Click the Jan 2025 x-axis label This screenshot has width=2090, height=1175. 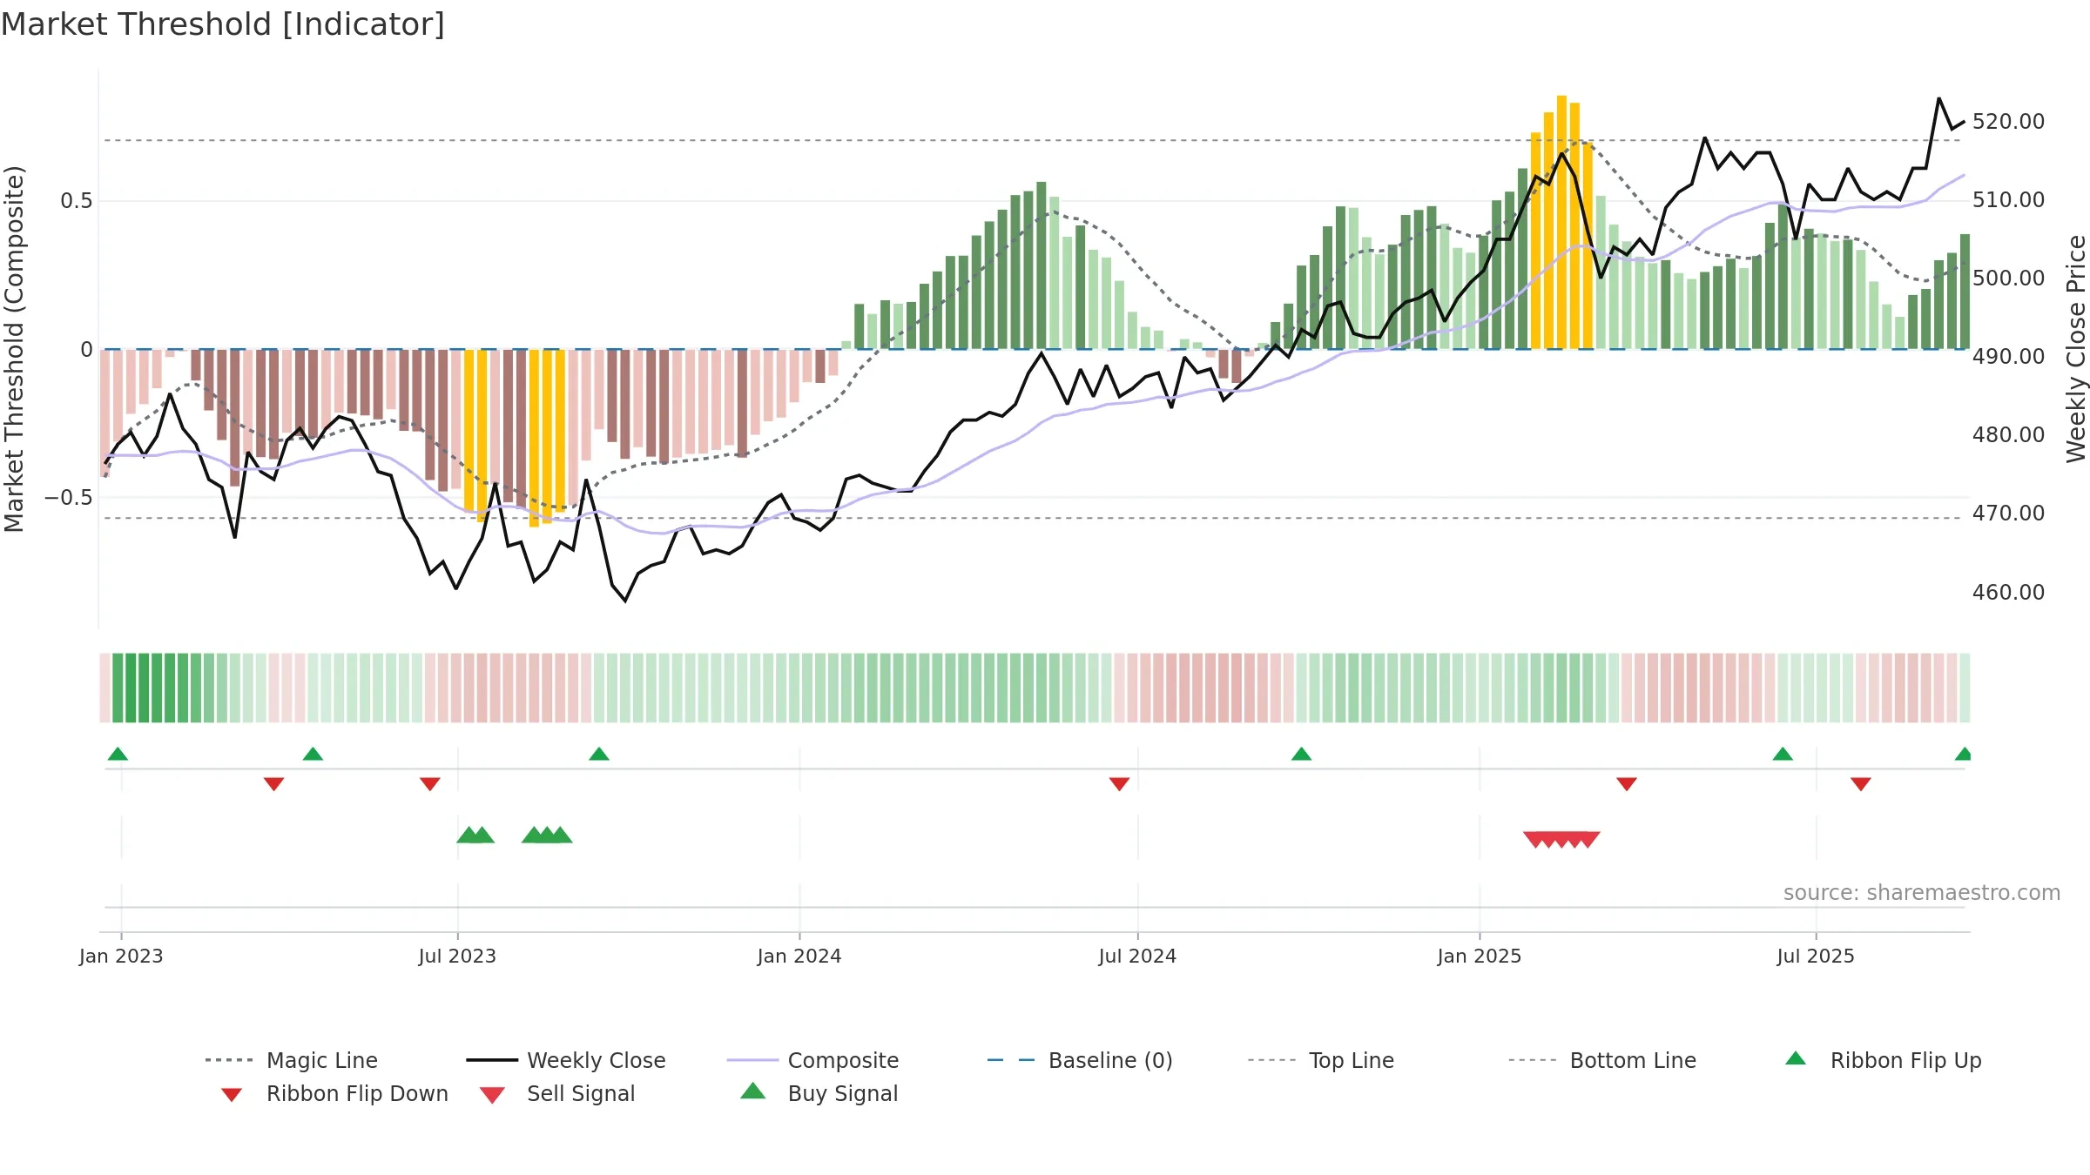point(1480,956)
